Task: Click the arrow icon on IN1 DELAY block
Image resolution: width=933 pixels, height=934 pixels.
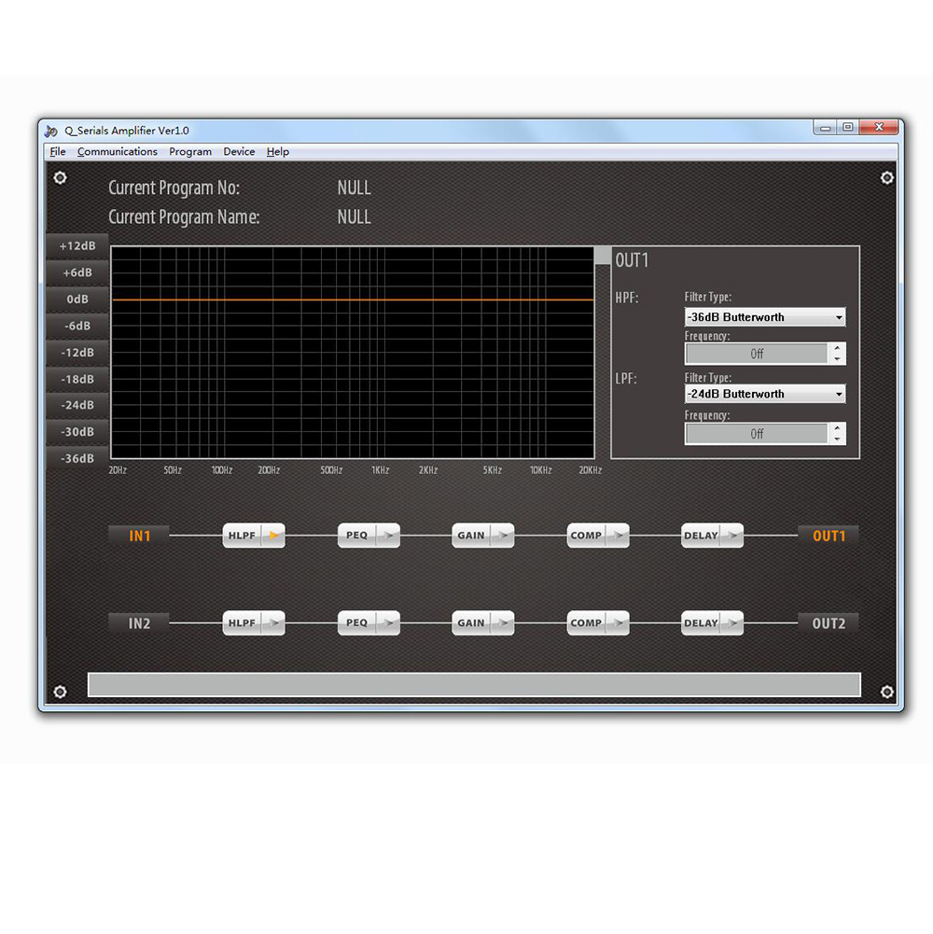Action: tap(731, 536)
